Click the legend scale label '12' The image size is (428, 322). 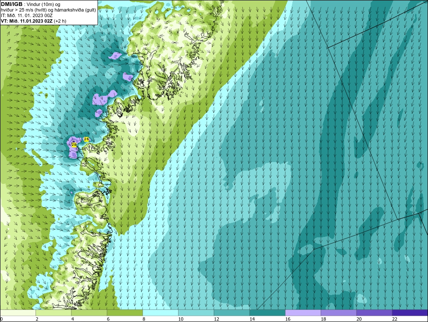[x=217, y=319]
